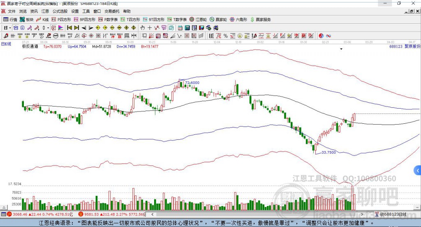Select the percent sign drawing tool

tap(226, 36)
